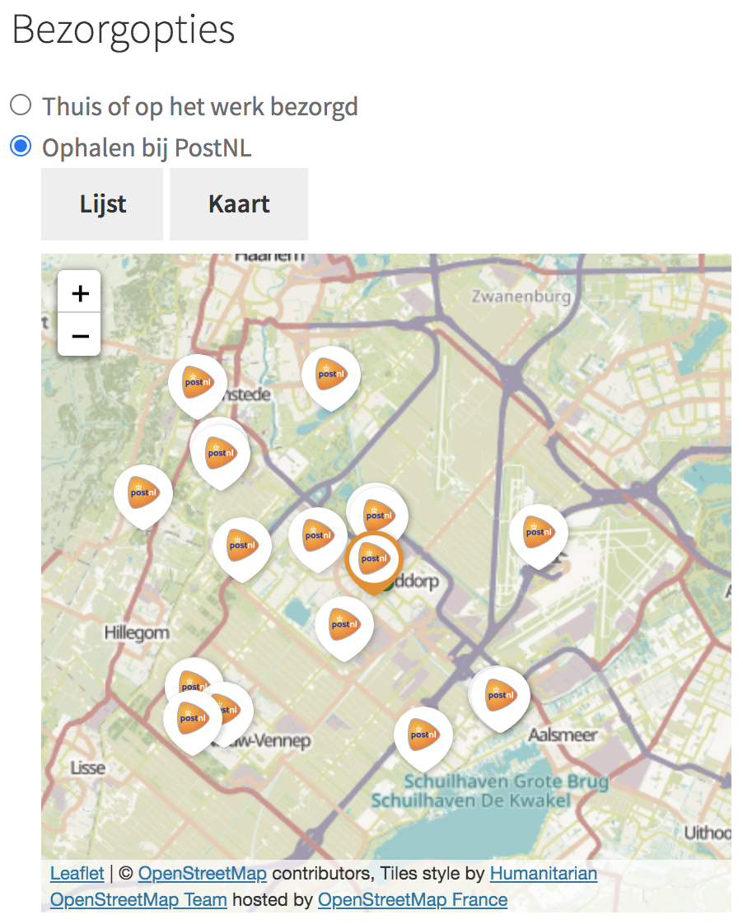The width and height of the screenshot is (743, 924).
Task: Click the PostNL marker near Nieuw-Vennep label
Action: pyautogui.click(x=192, y=718)
